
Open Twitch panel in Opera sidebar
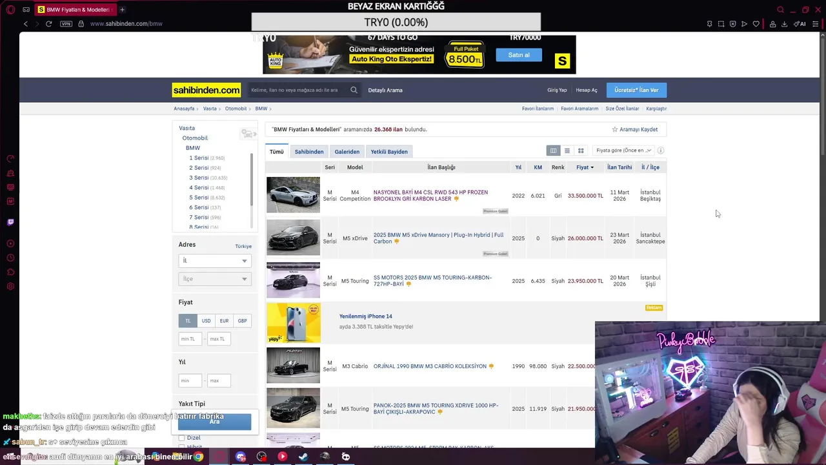(10, 222)
